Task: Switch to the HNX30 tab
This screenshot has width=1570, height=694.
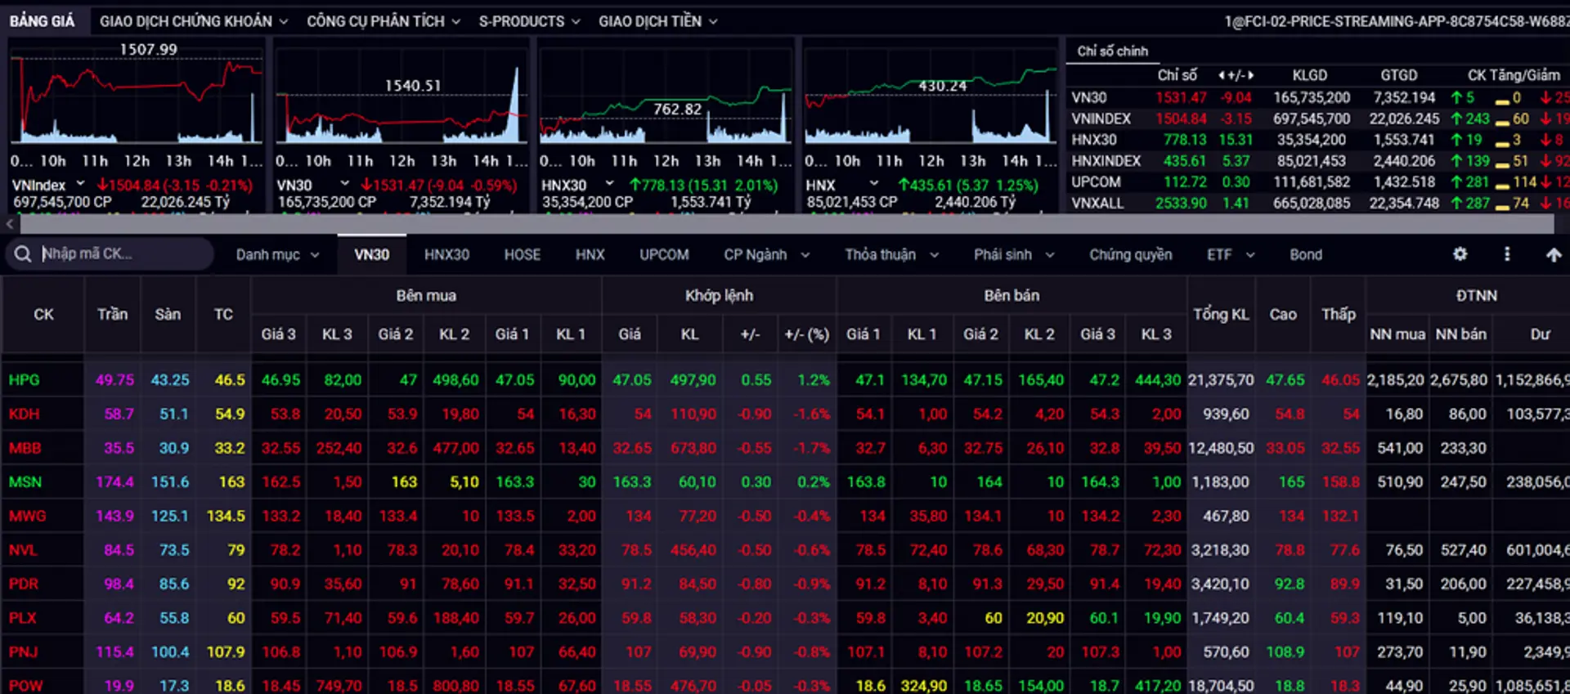Action: click(446, 255)
